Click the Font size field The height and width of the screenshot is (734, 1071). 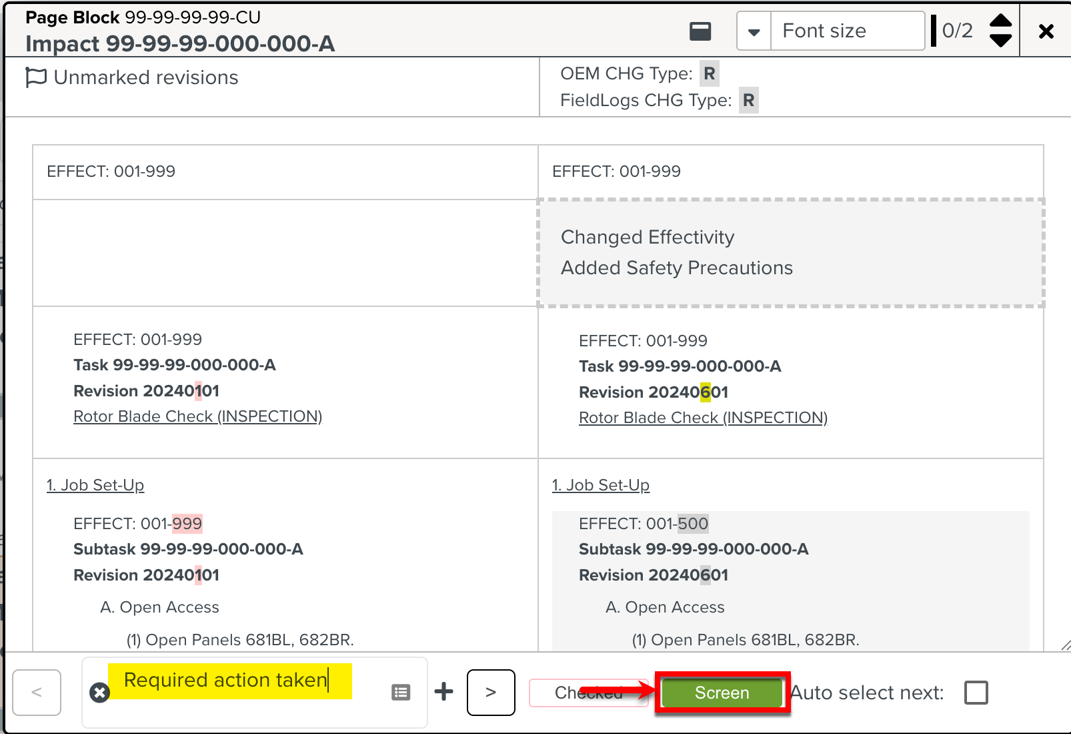[847, 31]
